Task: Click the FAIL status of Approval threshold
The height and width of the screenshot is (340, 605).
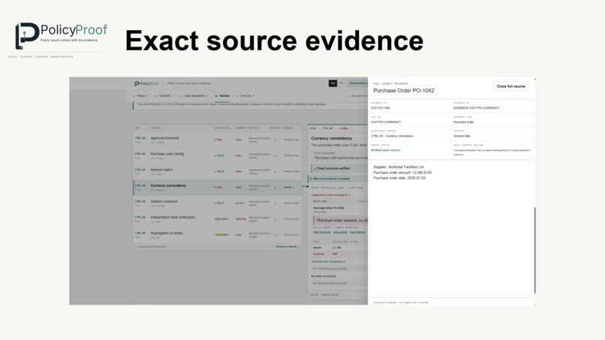Action: (x=218, y=140)
